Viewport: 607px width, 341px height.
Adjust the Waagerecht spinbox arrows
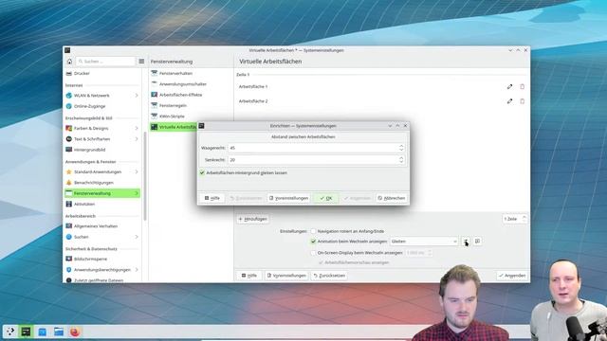click(401, 148)
